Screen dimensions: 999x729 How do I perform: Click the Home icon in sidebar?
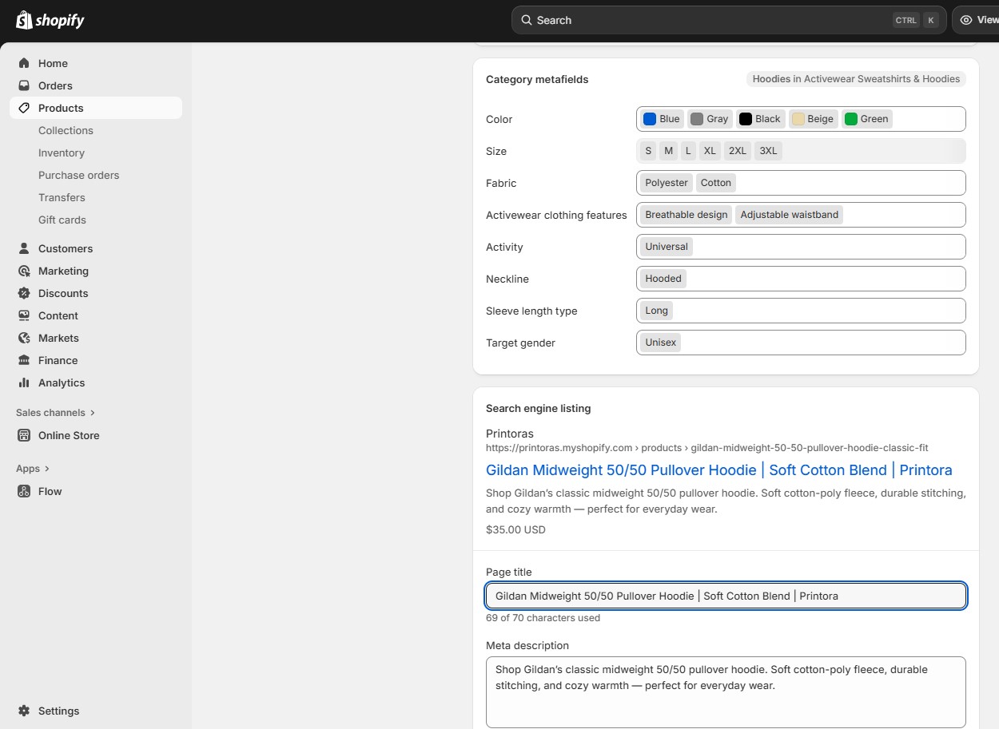pos(24,63)
